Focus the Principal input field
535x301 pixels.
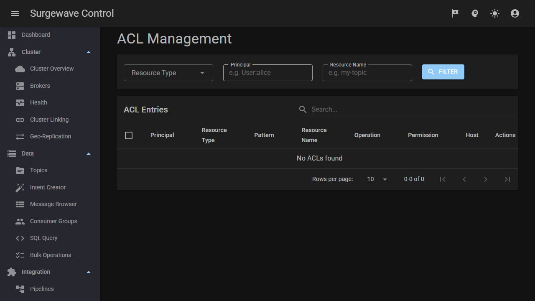point(268,73)
